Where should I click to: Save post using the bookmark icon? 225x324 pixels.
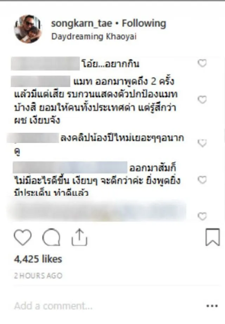pyautogui.click(x=212, y=237)
